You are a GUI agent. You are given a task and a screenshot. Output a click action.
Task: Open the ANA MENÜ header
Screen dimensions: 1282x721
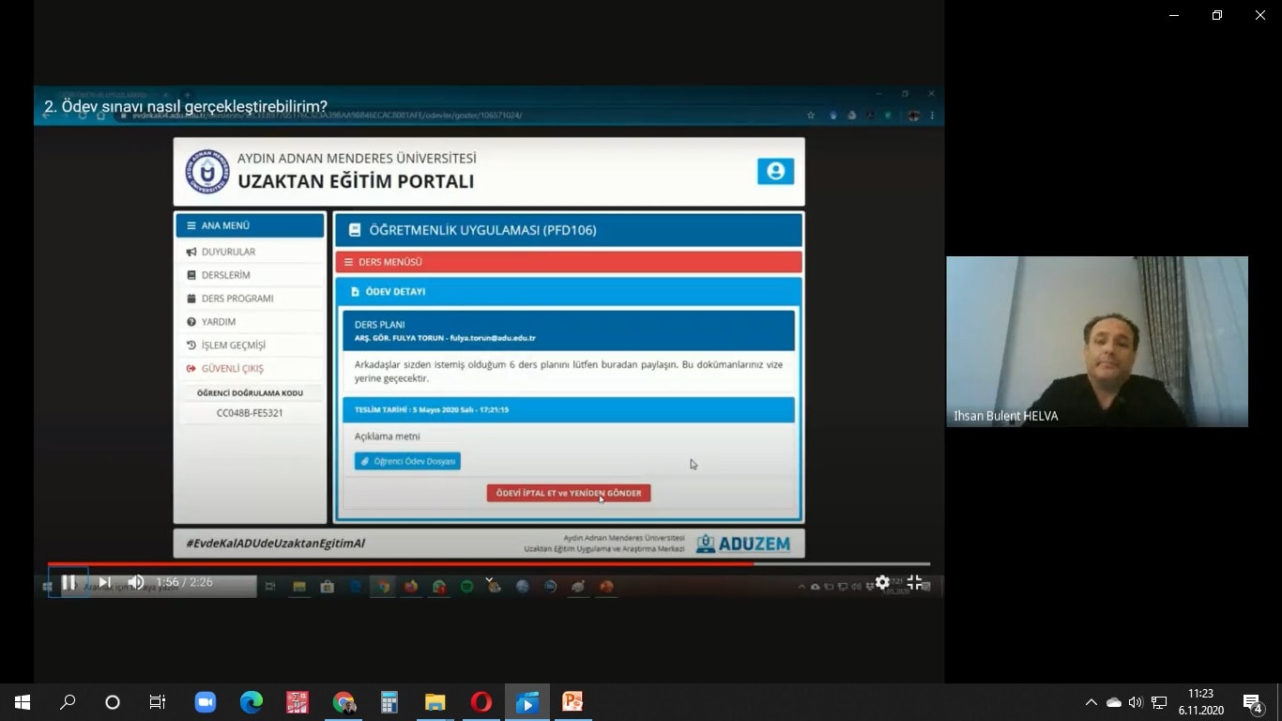click(250, 225)
